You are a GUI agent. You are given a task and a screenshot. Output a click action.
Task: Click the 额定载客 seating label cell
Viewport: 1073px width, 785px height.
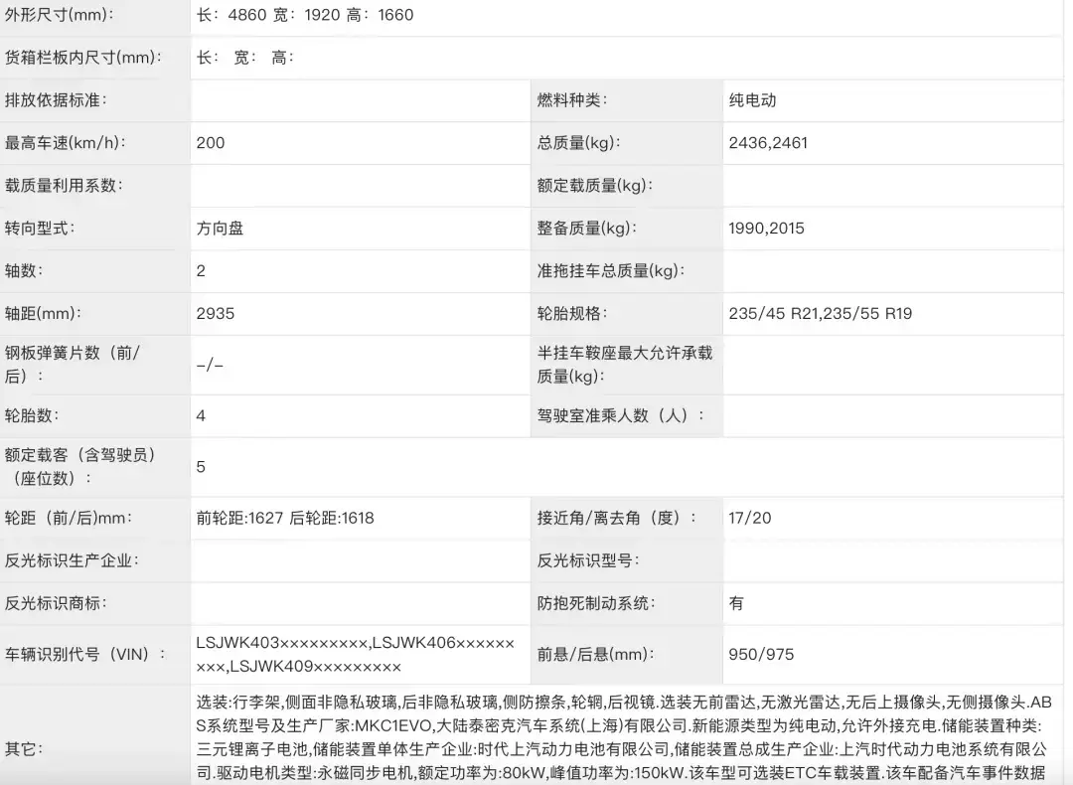click(x=79, y=467)
